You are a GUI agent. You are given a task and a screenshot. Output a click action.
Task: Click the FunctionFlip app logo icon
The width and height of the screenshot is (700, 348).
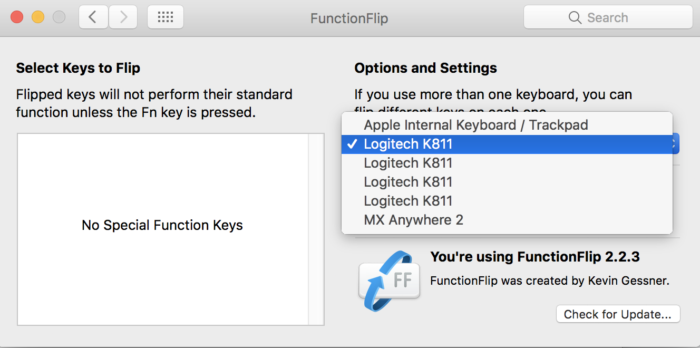point(388,281)
